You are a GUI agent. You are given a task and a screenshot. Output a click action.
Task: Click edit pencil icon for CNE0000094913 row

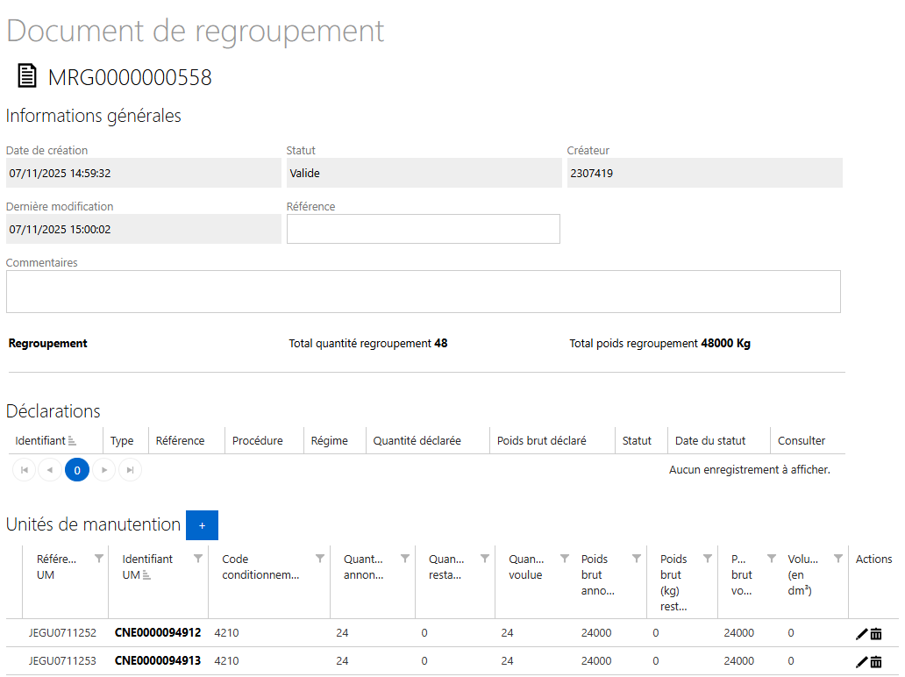862,662
